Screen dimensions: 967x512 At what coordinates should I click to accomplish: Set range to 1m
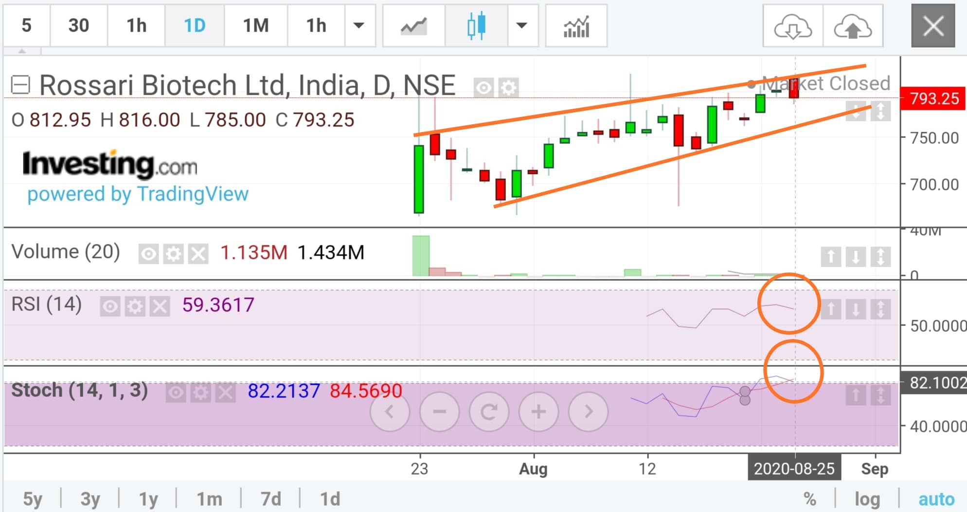coord(209,499)
